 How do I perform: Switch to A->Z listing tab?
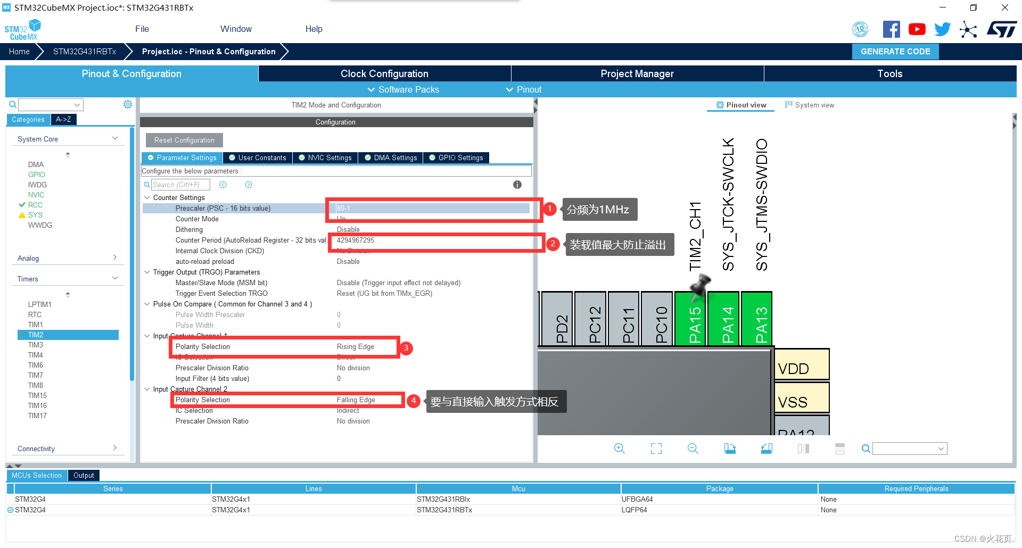tap(63, 119)
